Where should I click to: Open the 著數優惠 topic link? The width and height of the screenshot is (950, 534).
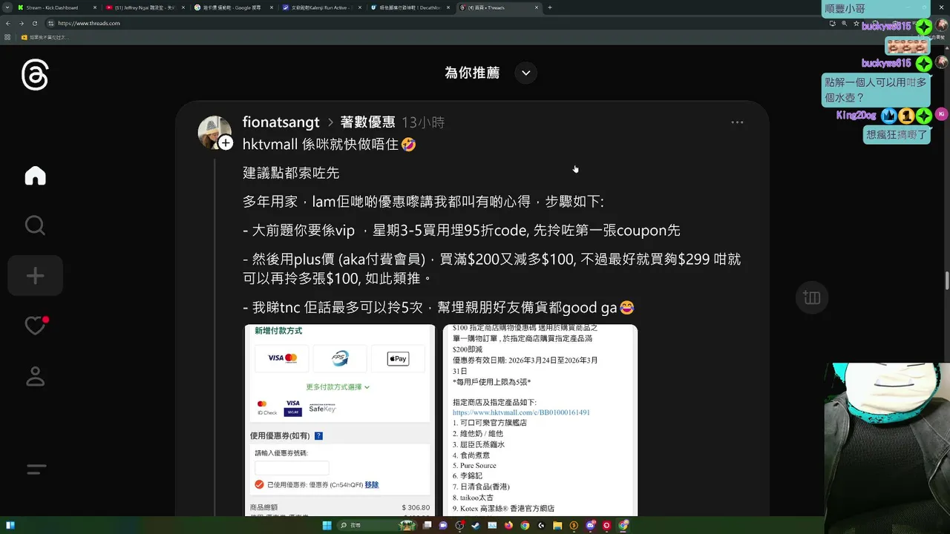click(367, 122)
